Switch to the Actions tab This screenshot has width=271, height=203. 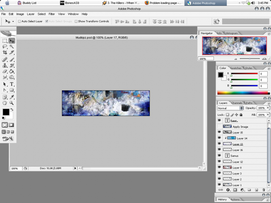[235, 199]
